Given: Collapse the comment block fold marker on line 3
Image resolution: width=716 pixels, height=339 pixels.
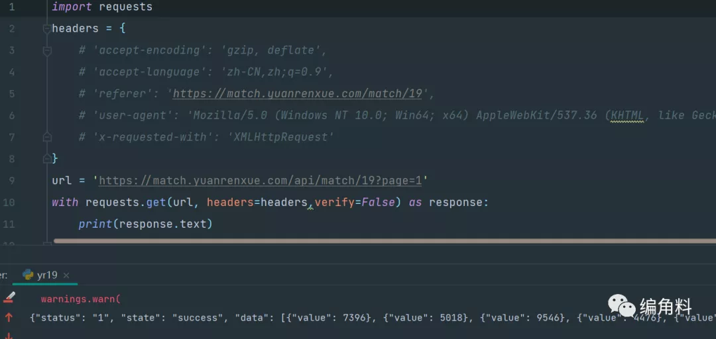Looking at the screenshot, I should point(46,50).
